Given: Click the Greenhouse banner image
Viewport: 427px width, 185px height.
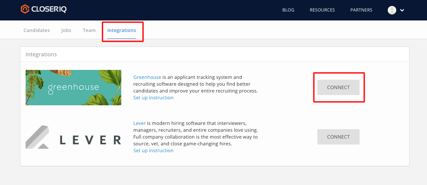Looking at the screenshot, I should (73, 87).
